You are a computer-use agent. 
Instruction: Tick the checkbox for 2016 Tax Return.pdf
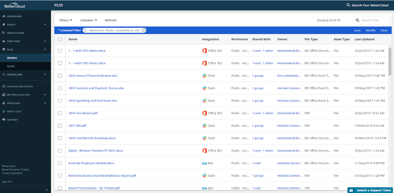tap(60, 113)
